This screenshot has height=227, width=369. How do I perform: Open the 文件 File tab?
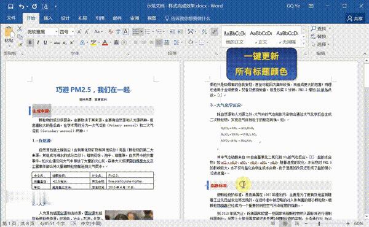point(11,18)
